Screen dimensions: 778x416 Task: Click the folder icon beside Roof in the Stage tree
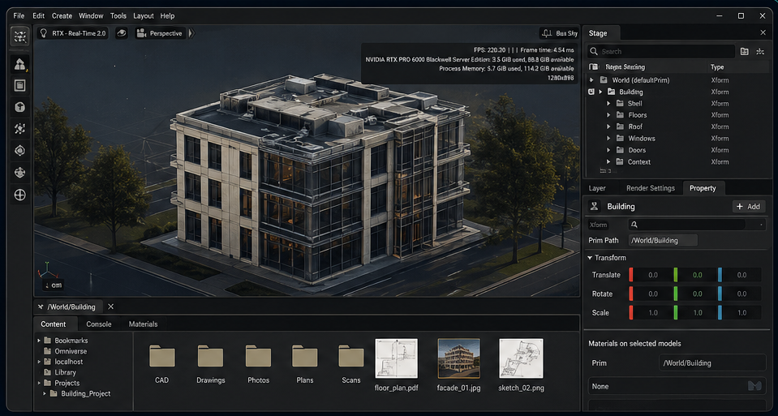pyautogui.click(x=621, y=127)
